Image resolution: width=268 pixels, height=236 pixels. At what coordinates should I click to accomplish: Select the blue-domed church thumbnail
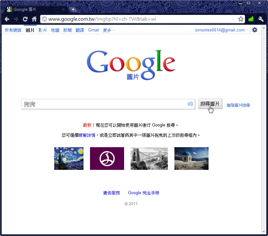tap(191, 159)
